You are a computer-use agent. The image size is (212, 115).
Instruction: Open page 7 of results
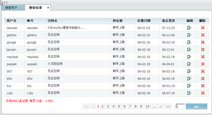click(x=130, y=106)
